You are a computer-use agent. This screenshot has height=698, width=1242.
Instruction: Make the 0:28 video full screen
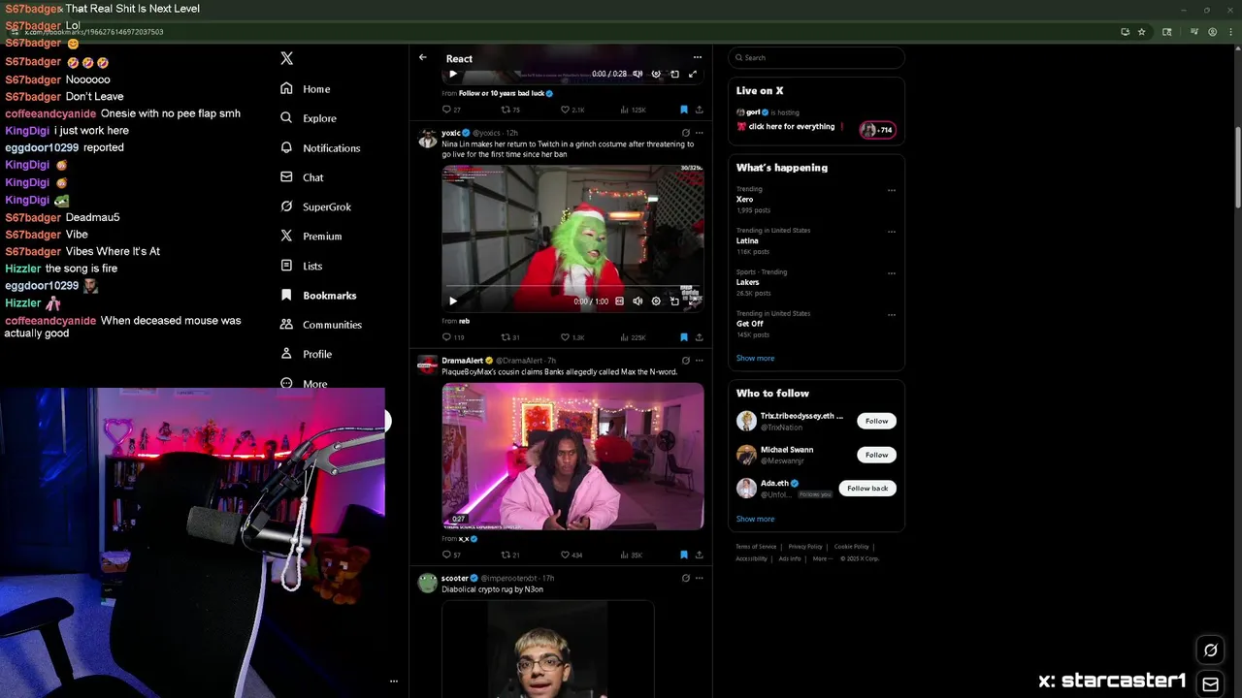pyautogui.click(x=693, y=74)
